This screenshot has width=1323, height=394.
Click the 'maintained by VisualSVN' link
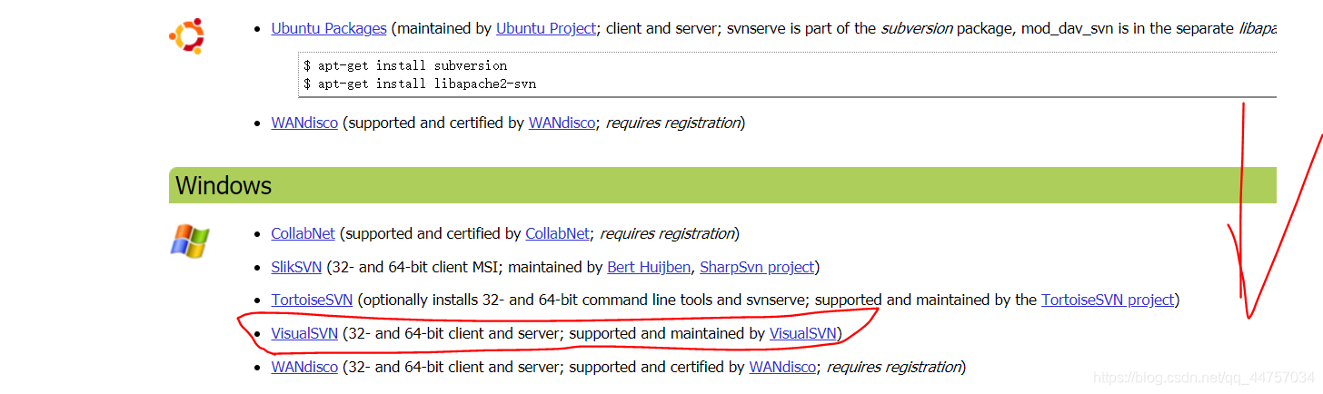803,333
